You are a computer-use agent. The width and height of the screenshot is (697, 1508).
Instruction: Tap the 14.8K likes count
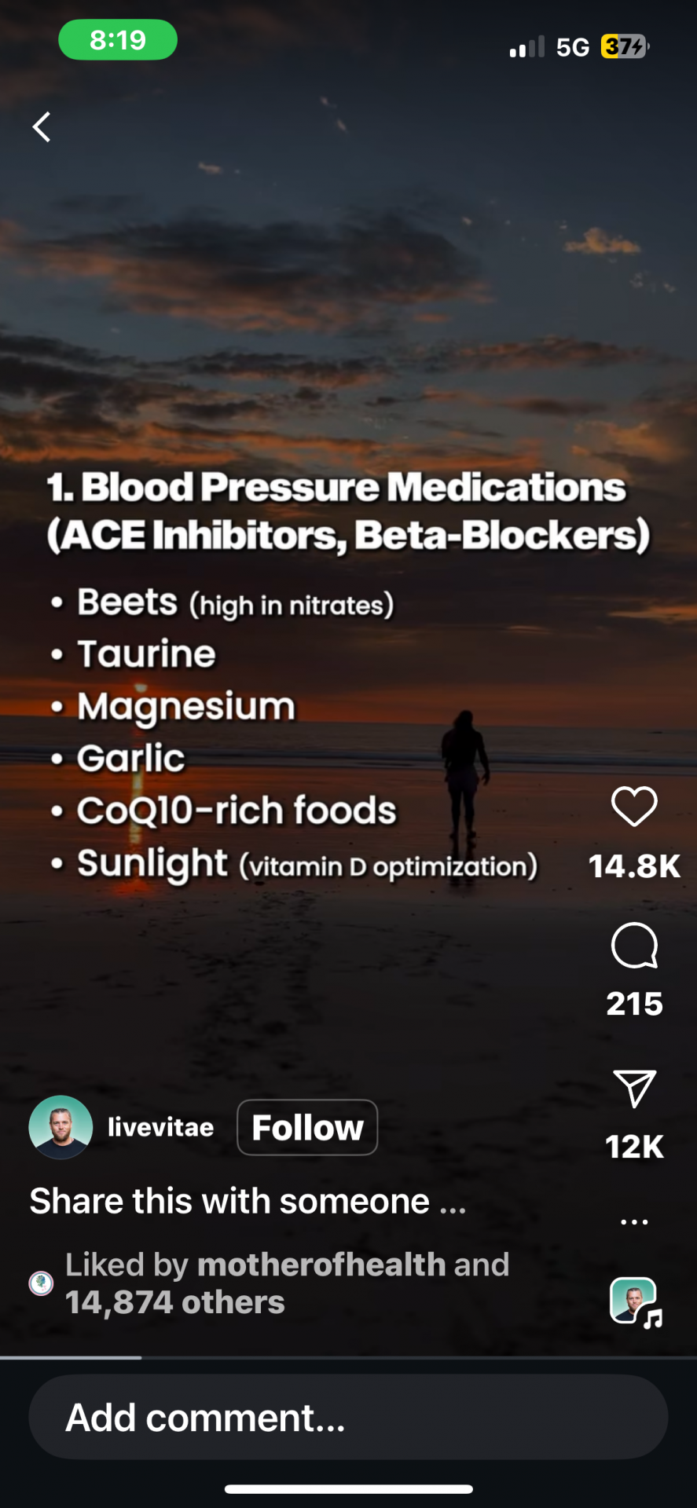tap(634, 866)
